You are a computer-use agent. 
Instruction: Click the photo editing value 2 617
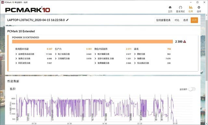coord(128,54)
